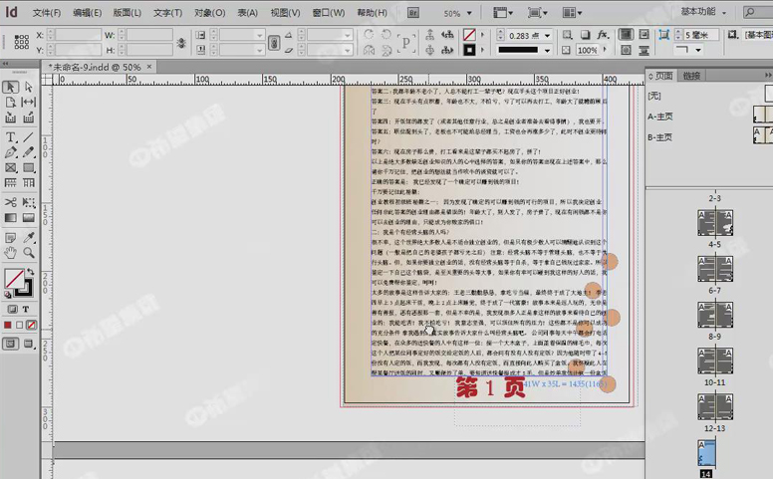Select the Direct Selection white arrow tool
The width and height of the screenshot is (773, 479).
28,87
